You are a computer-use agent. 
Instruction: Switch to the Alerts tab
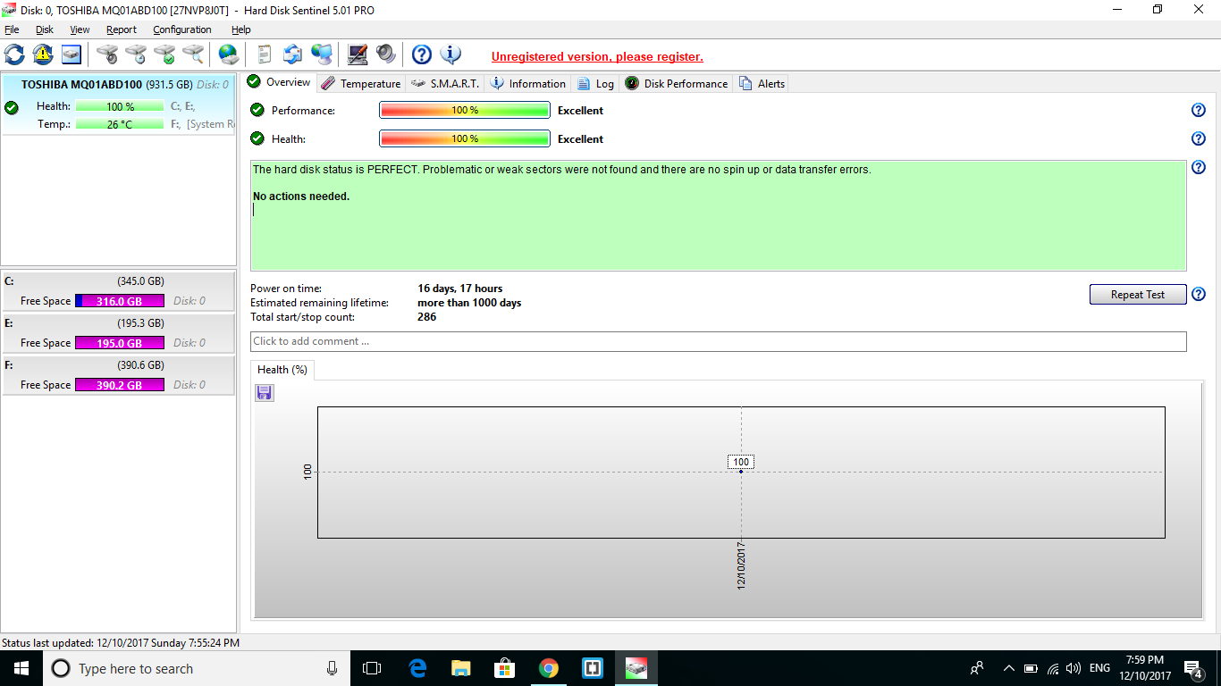[762, 84]
